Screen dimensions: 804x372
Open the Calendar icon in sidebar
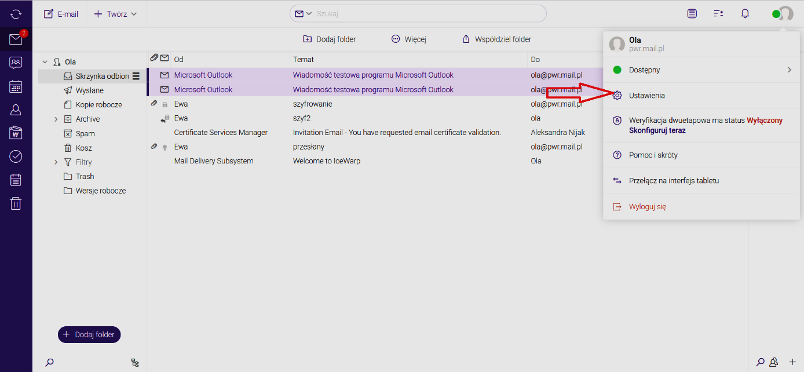point(16,87)
